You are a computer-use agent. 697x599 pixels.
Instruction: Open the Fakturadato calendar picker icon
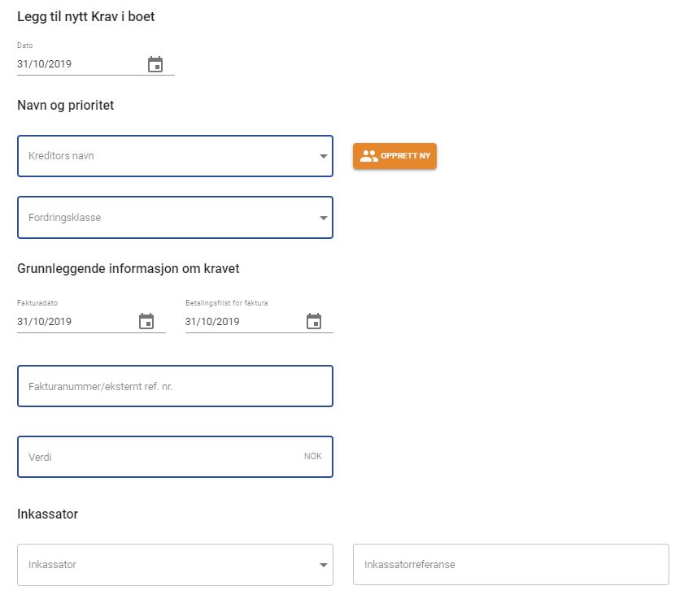[146, 321]
